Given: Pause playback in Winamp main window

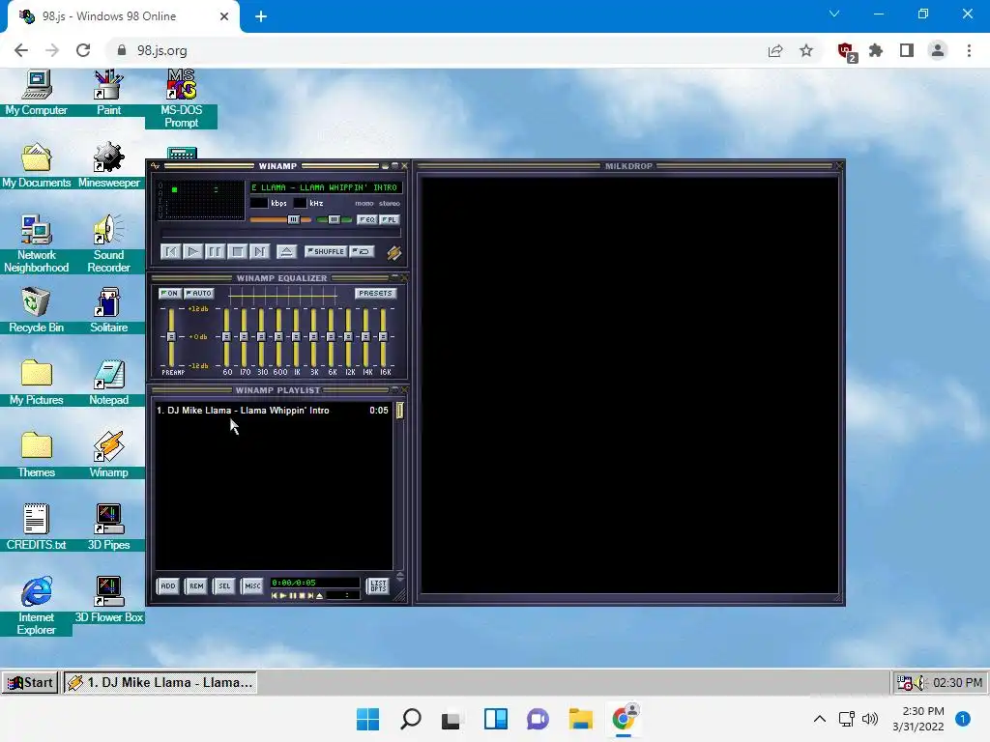Looking at the screenshot, I should coord(215,252).
